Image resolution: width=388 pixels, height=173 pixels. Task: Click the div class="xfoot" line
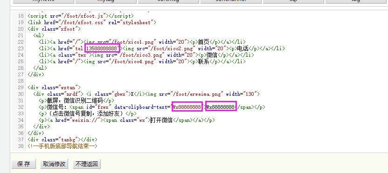click(x=54, y=29)
